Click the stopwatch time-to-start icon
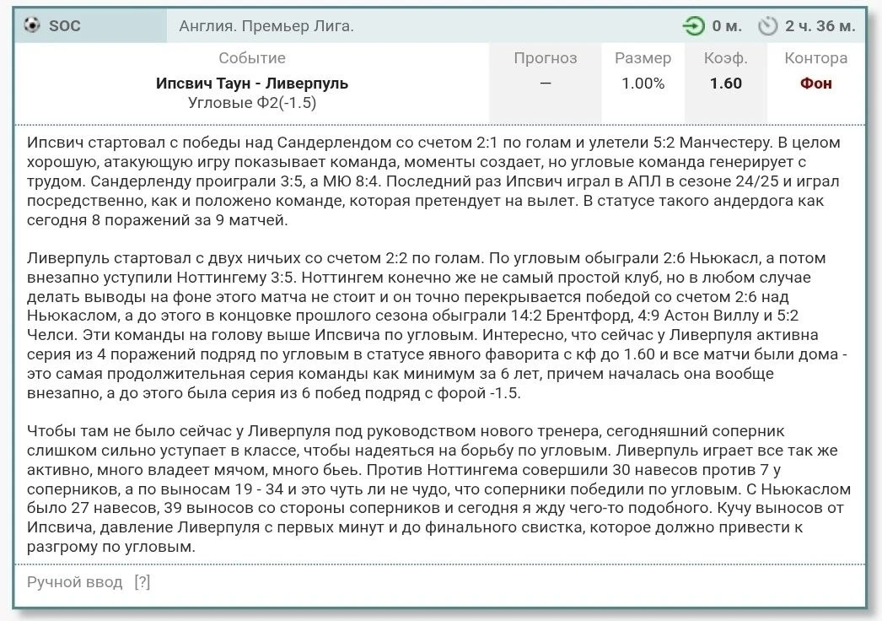 [767, 26]
